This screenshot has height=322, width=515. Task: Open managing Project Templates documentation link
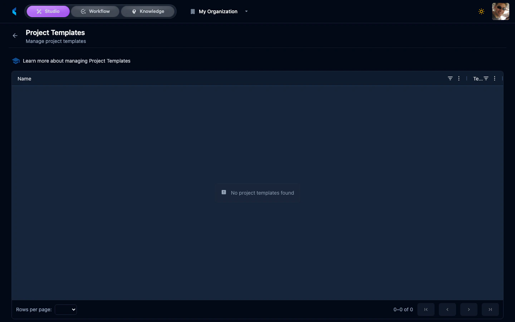[77, 61]
